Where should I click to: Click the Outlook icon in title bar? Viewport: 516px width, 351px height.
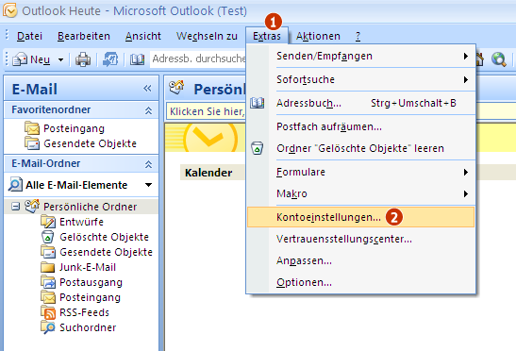coord(9,11)
